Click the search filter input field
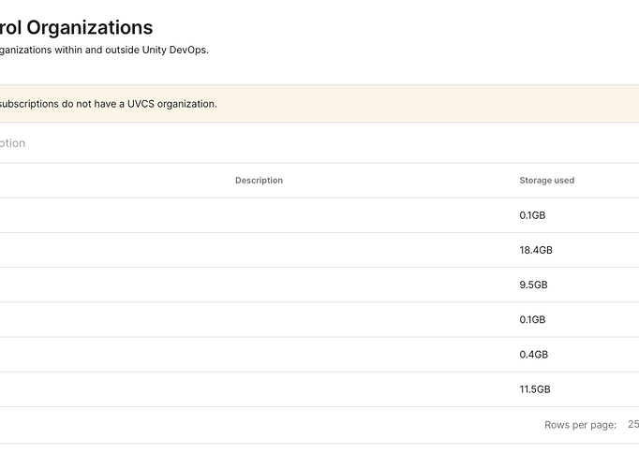Viewport: 639px width, 468px height. click(x=281, y=143)
